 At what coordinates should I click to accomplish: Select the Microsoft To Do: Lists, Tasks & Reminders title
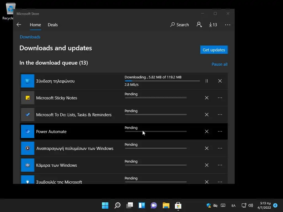coord(74,115)
